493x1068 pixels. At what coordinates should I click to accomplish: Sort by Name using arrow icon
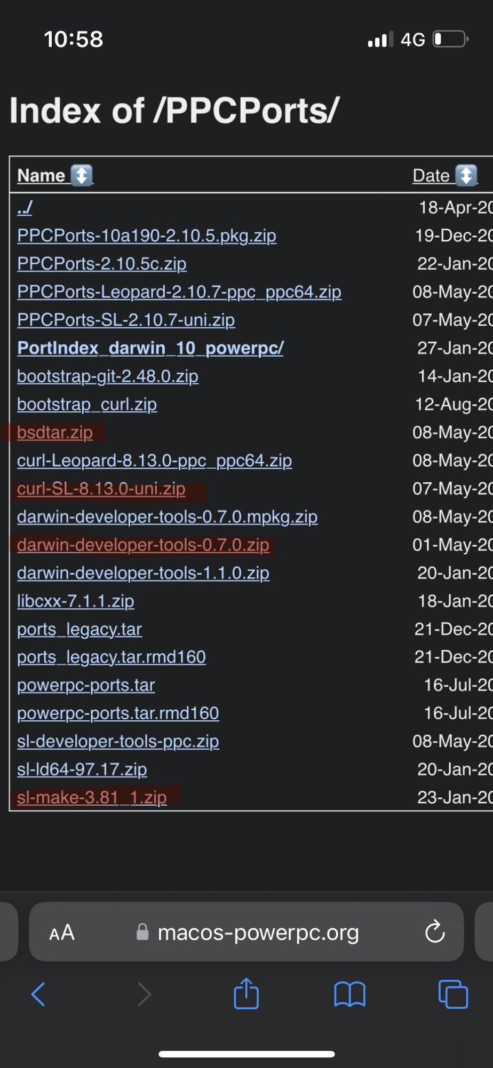tap(82, 175)
